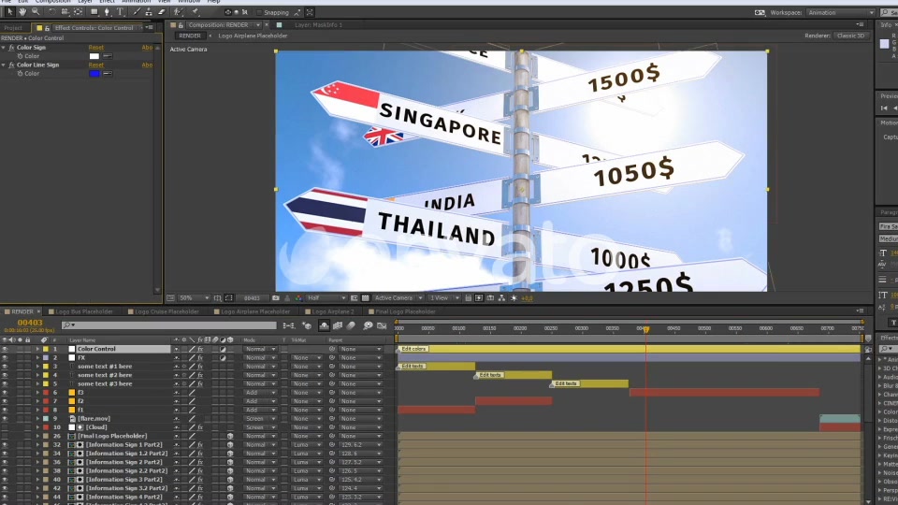This screenshot has width=898, height=505.
Task: Select the Horizontal Type tool
Action: 121,11
